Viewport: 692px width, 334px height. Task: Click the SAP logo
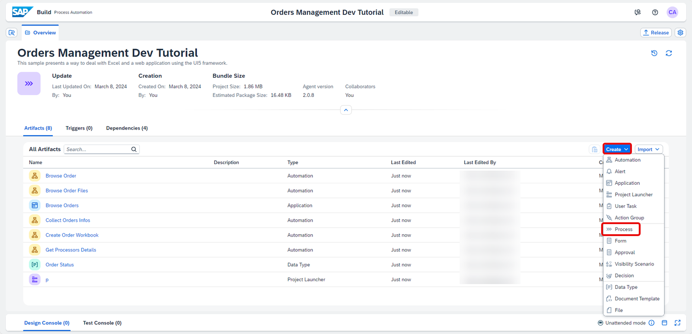[x=23, y=12]
